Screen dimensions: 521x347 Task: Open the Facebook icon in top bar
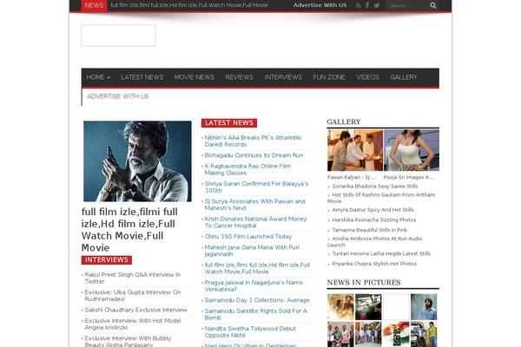click(x=367, y=5)
